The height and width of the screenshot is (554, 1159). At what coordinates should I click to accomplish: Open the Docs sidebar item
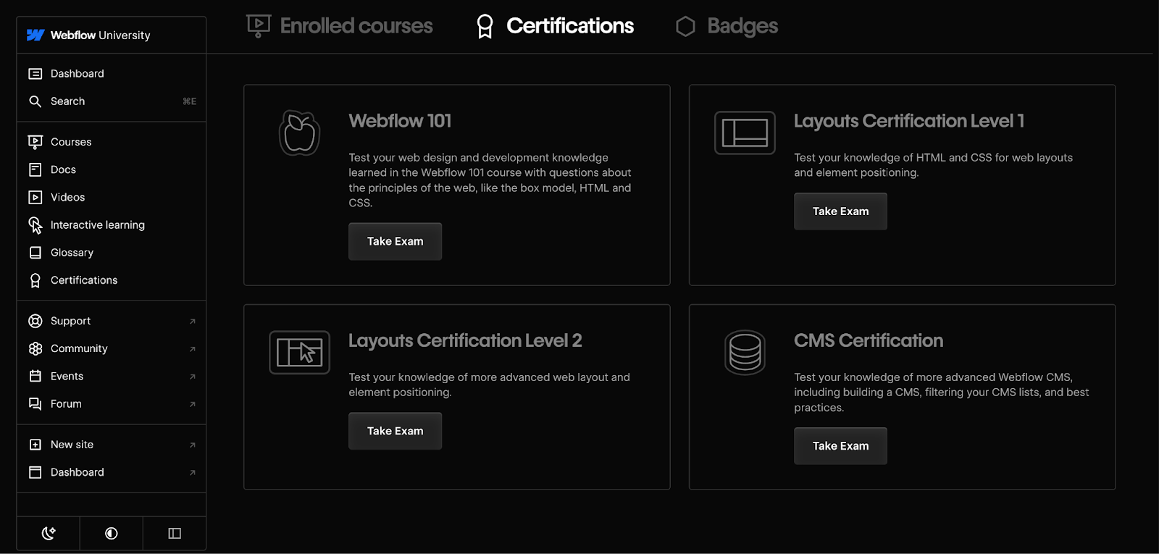click(x=63, y=169)
